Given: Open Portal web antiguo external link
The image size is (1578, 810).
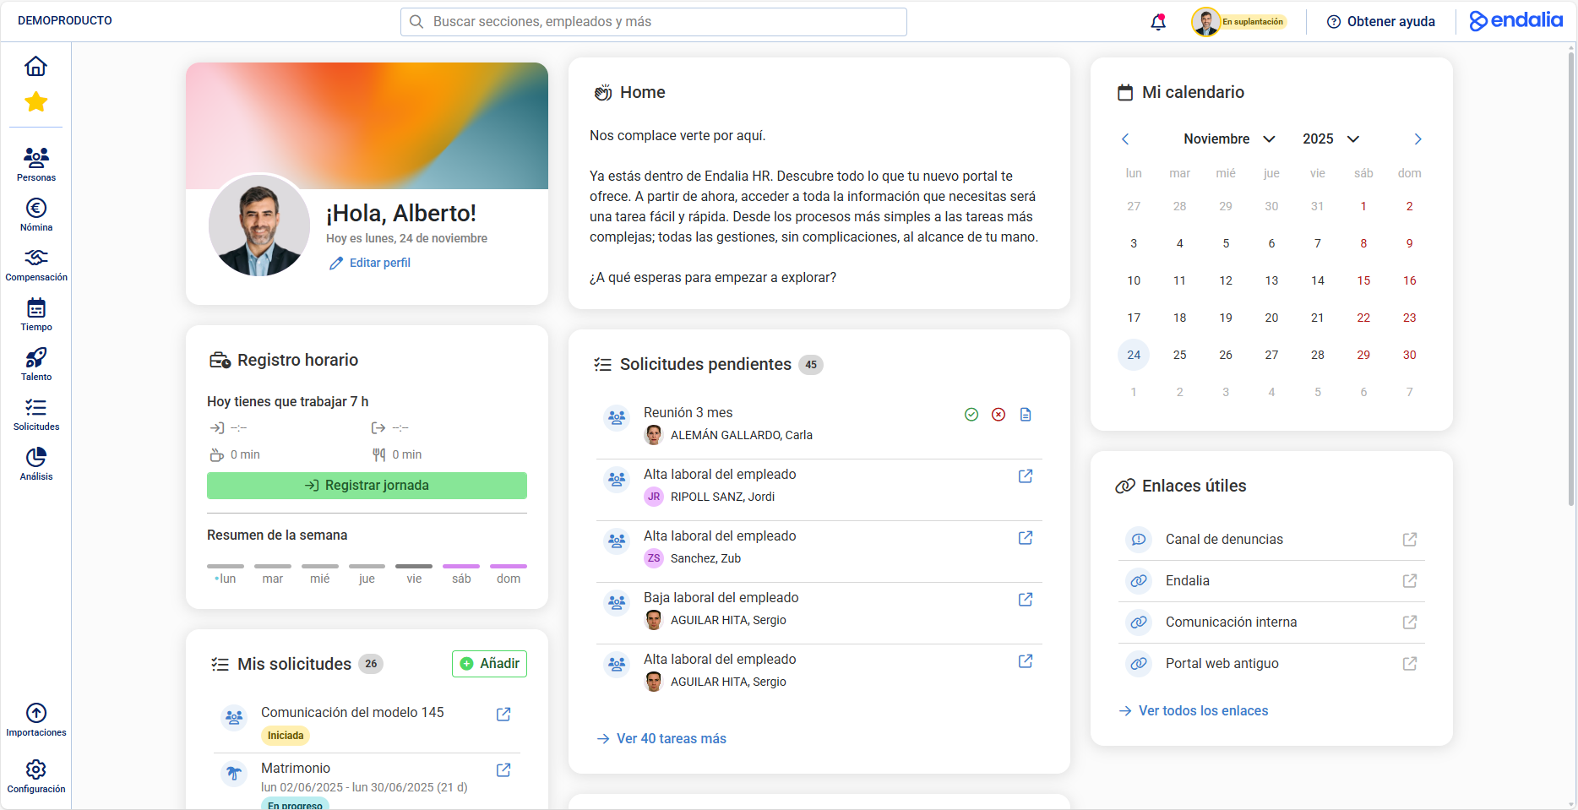Looking at the screenshot, I should [1410, 664].
